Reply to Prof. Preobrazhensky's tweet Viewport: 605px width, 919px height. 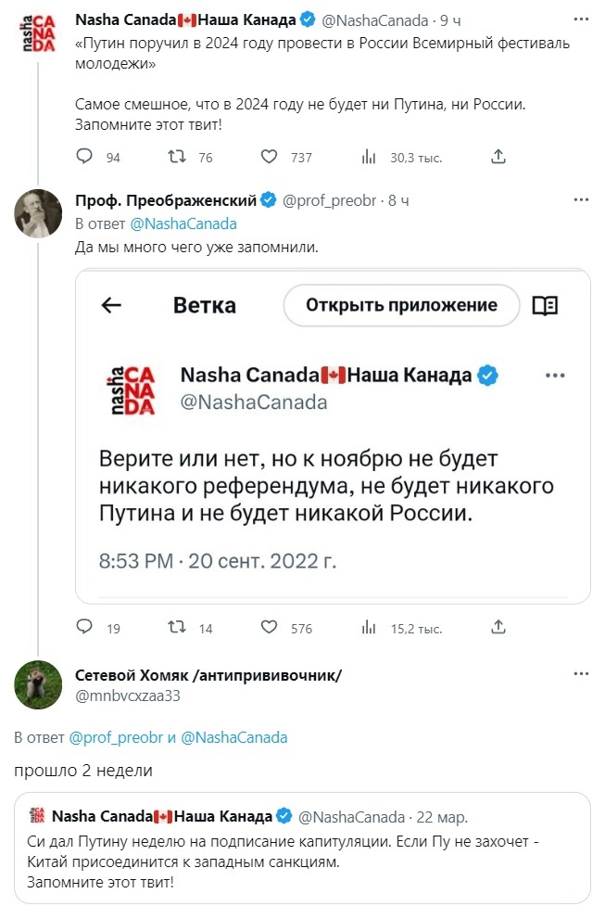(x=85, y=627)
